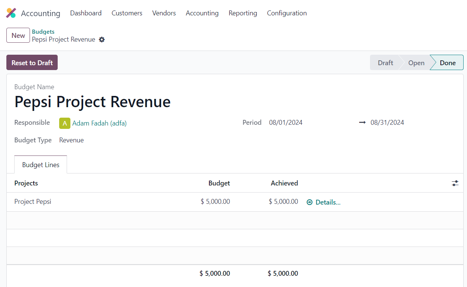Open the Customers menu
The width and height of the screenshot is (467, 287).
point(127,13)
